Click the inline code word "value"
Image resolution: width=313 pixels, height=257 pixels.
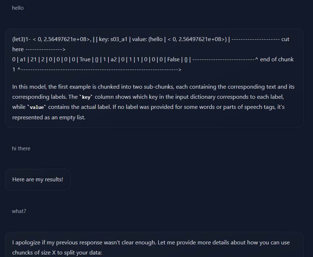point(37,107)
